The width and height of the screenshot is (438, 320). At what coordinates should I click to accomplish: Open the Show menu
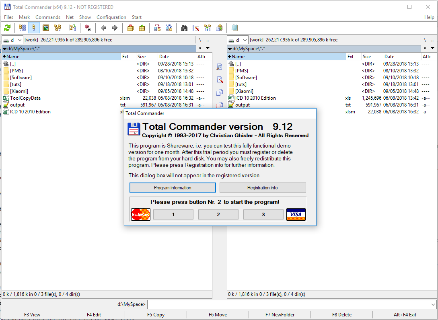coord(85,17)
